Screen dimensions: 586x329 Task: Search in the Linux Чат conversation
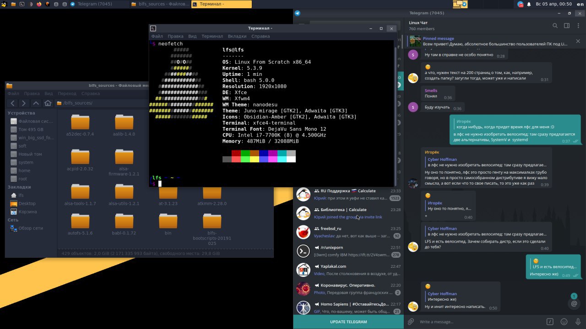(555, 26)
